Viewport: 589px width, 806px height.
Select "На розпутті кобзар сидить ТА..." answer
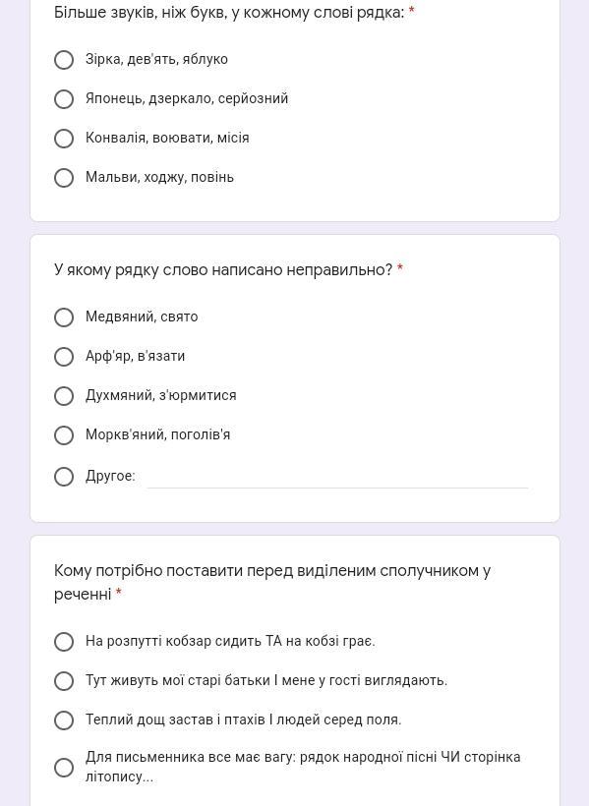click(64, 642)
